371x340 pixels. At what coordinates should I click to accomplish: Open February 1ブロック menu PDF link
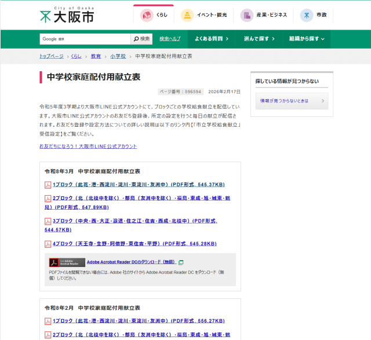click(x=139, y=320)
